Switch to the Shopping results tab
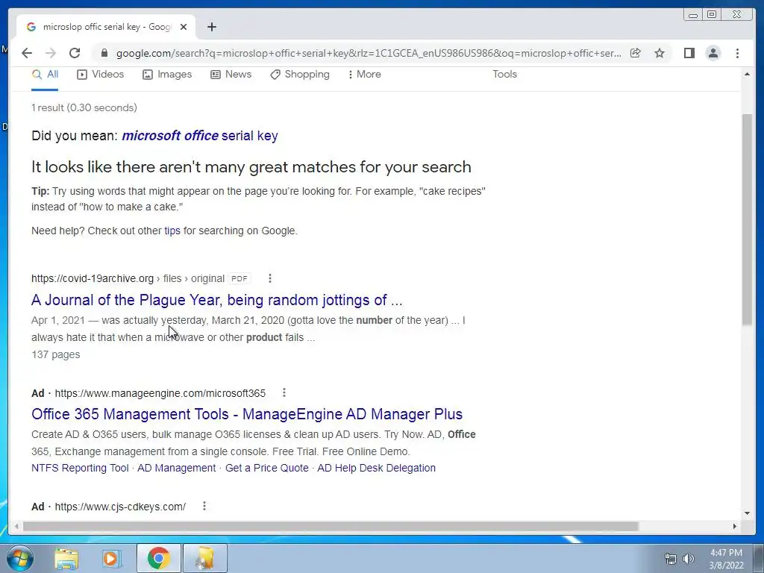 (x=300, y=75)
